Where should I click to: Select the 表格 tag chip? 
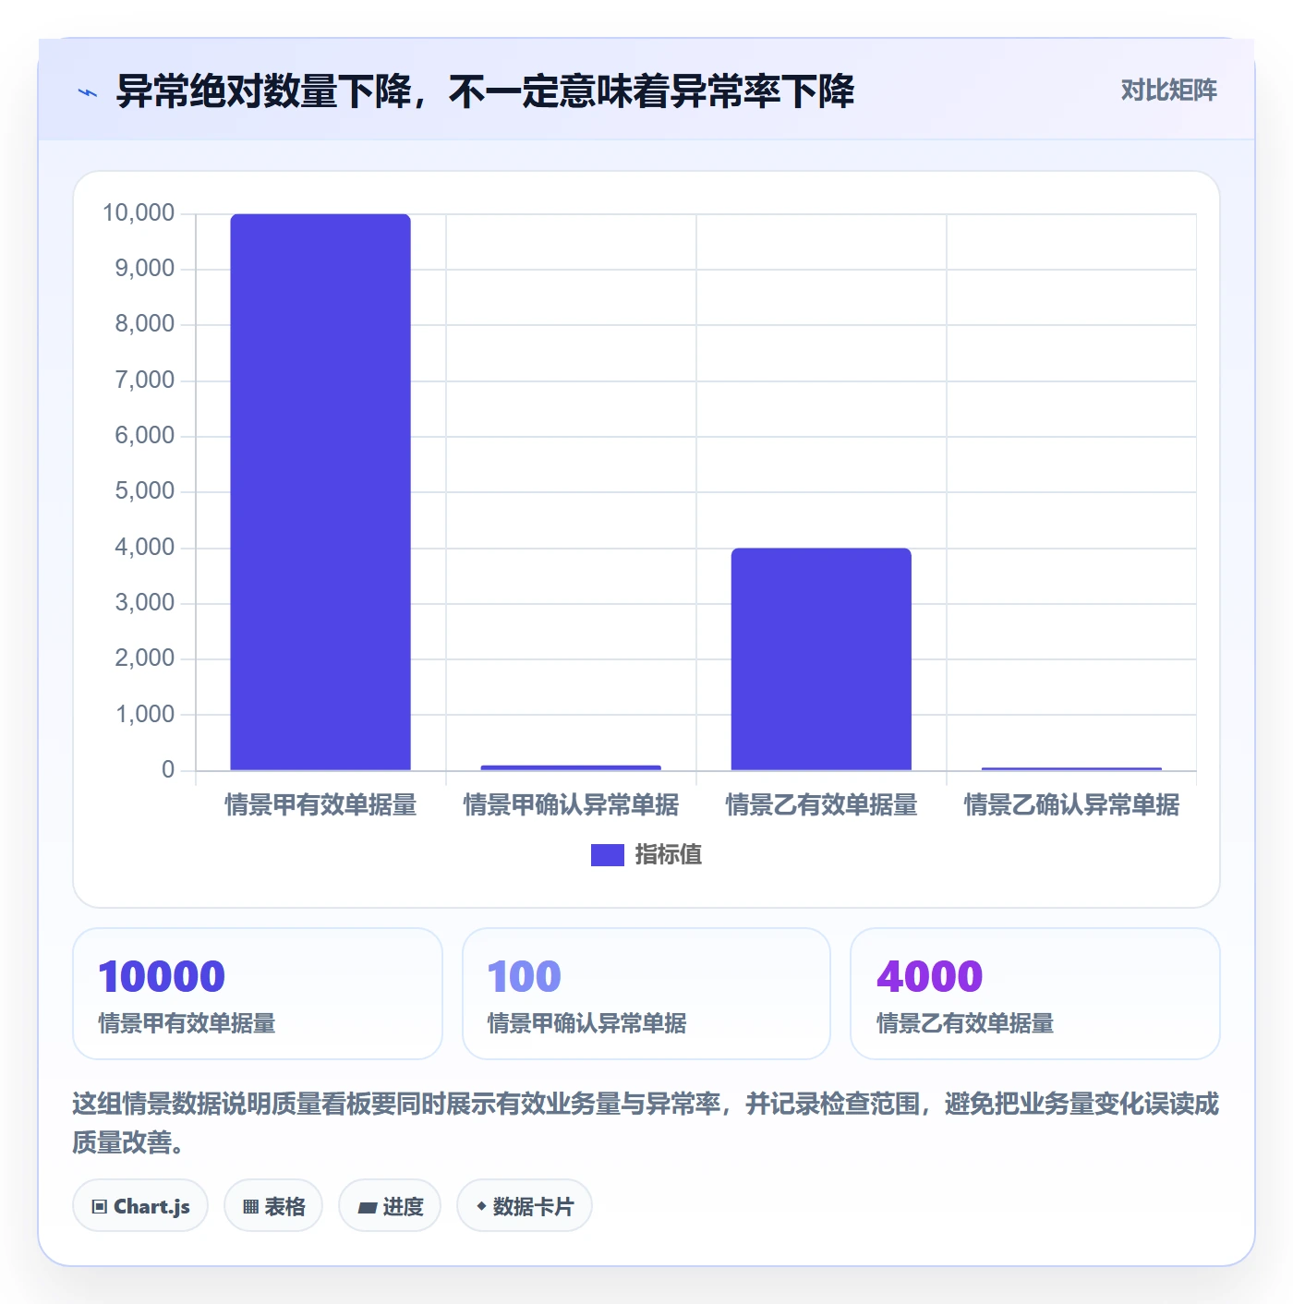[273, 1206]
